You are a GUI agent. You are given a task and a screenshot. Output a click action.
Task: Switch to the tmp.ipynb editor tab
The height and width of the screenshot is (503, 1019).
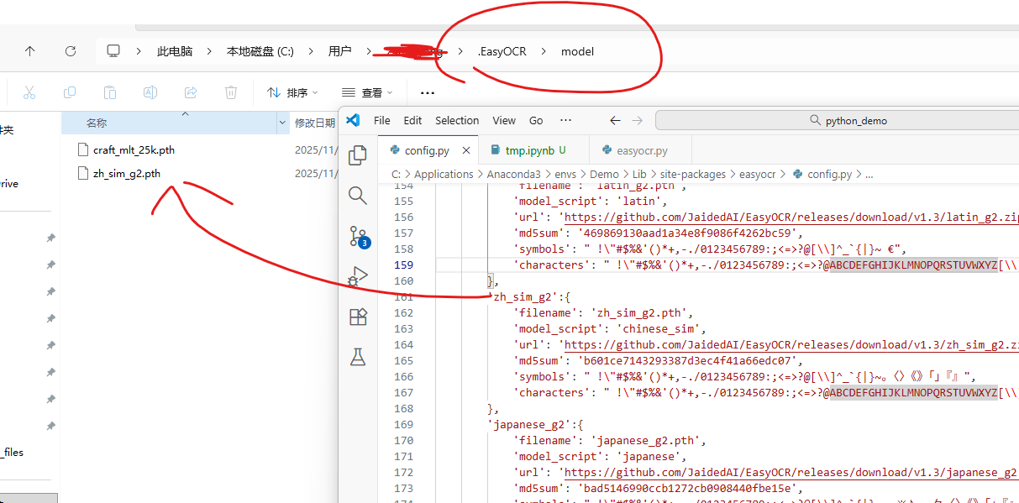(x=534, y=151)
